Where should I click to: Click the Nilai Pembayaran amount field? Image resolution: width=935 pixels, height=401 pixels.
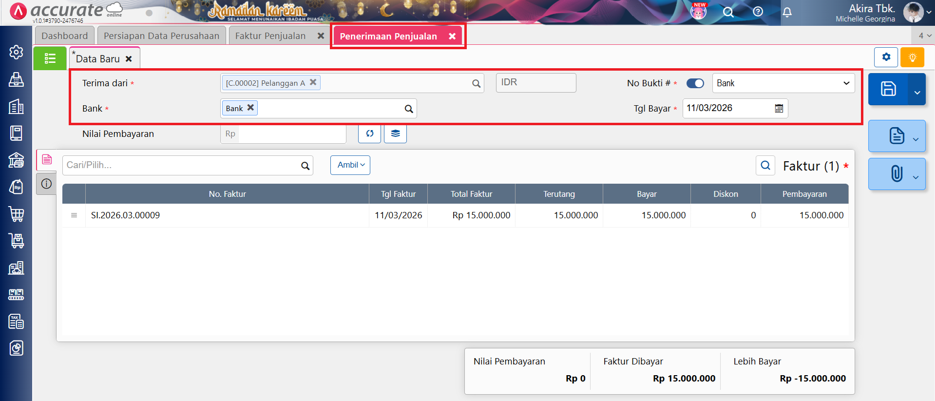tap(291, 134)
